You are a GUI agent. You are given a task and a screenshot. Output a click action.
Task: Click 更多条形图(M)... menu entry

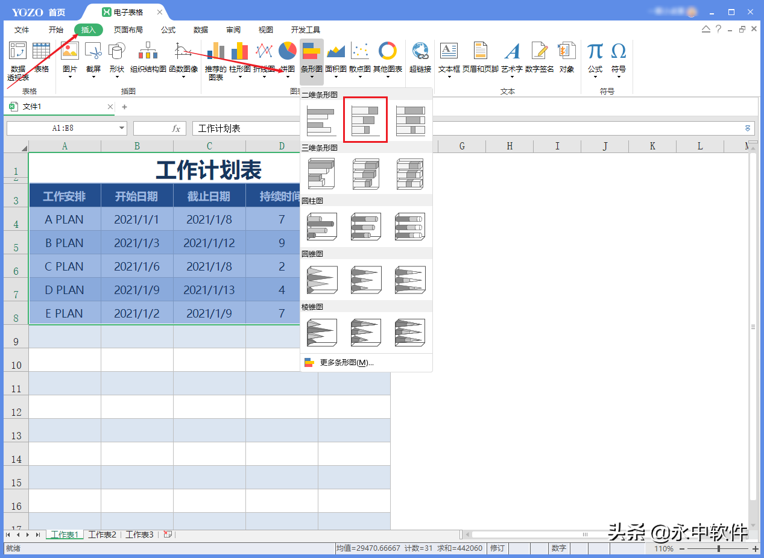click(x=346, y=363)
